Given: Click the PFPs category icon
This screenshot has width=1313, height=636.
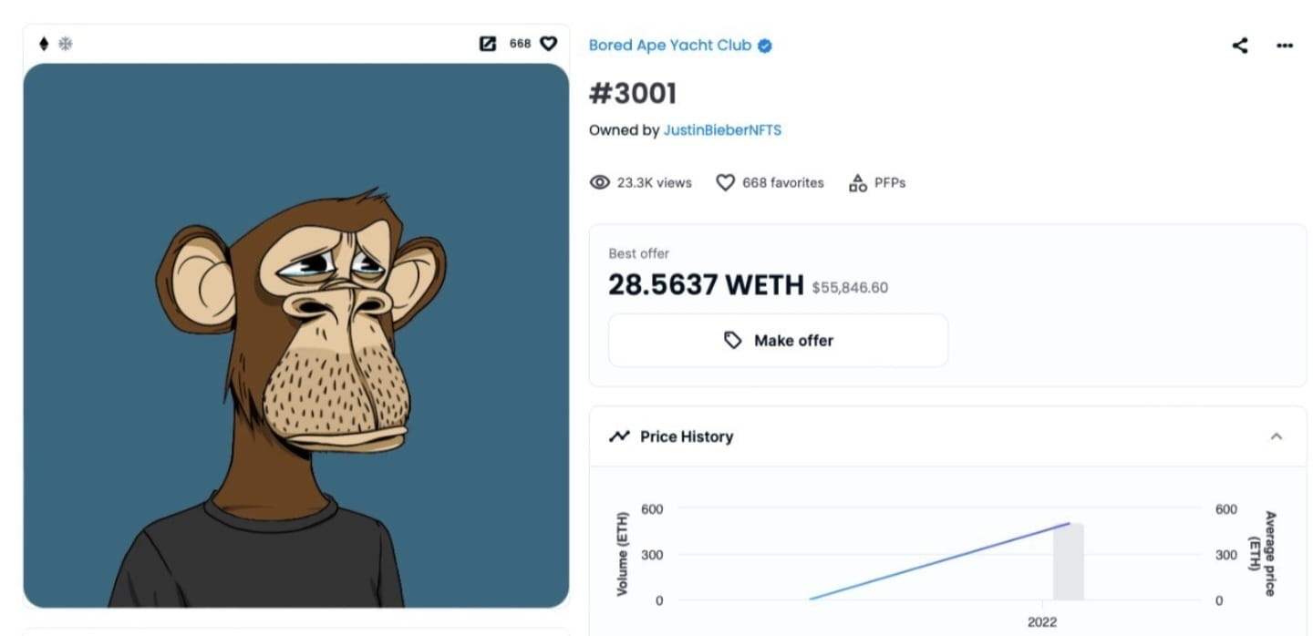Looking at the screenshot, I should (x=857, y=182).
